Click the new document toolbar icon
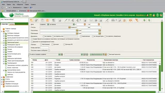 31,20
